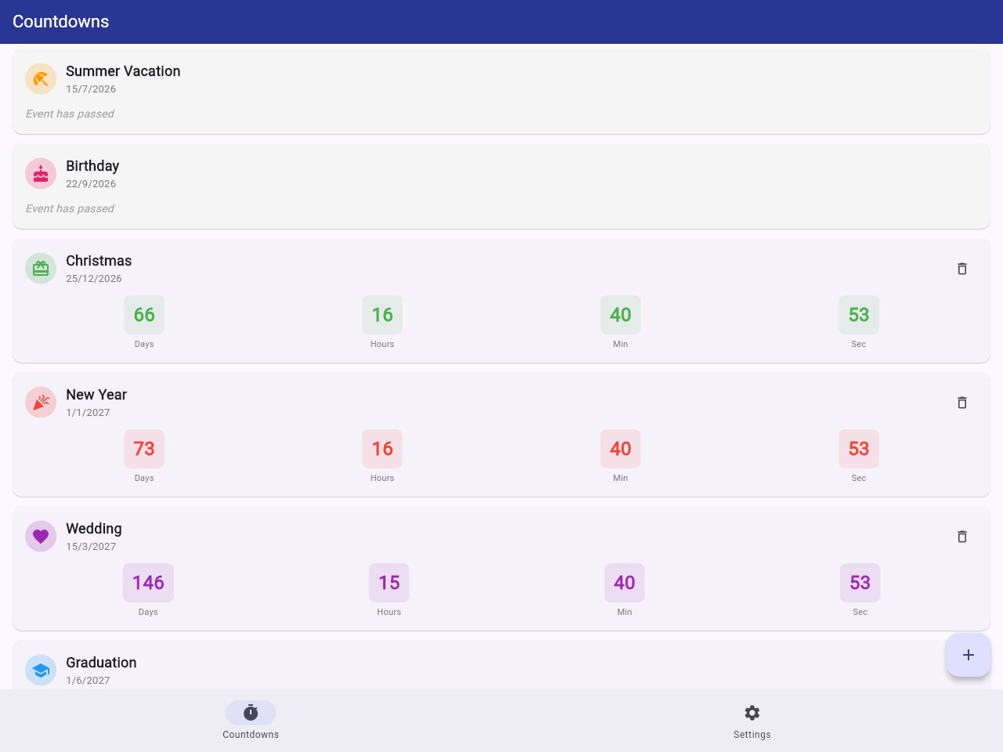
Task: Click "Event has passed" under Summer Vacation
Action: [70, 114]
